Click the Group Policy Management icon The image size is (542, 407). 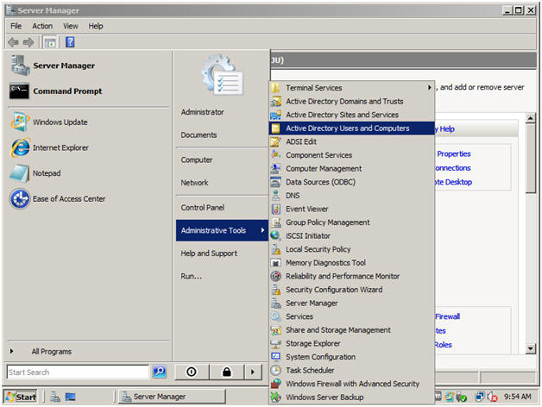275,222
